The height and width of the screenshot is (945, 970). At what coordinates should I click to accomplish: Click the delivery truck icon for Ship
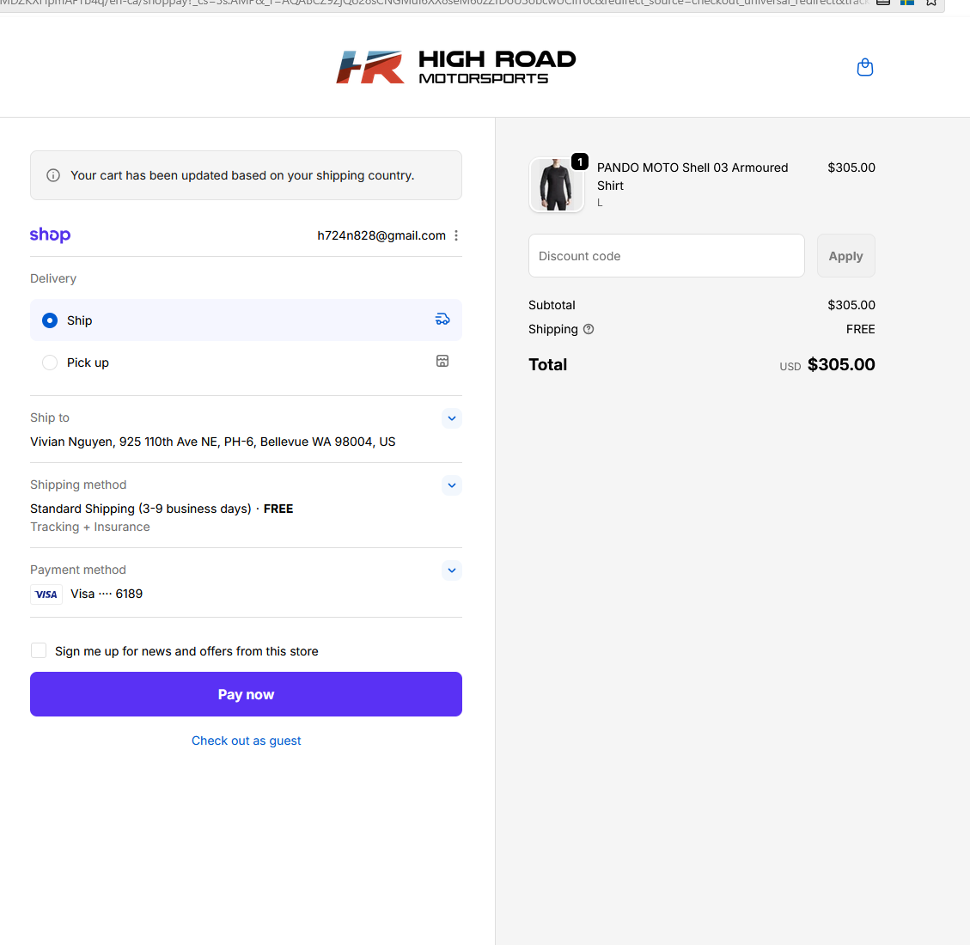(442, 320)
